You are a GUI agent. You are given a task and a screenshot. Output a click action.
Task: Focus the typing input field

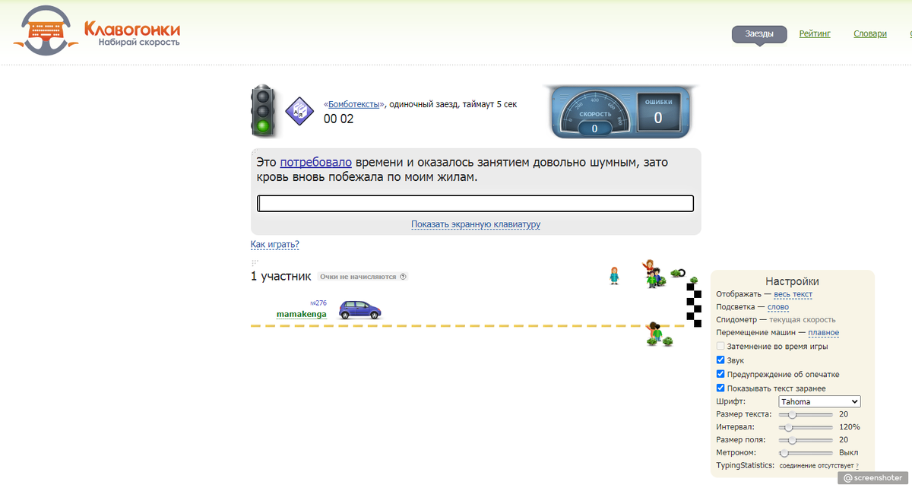point(476,204)
